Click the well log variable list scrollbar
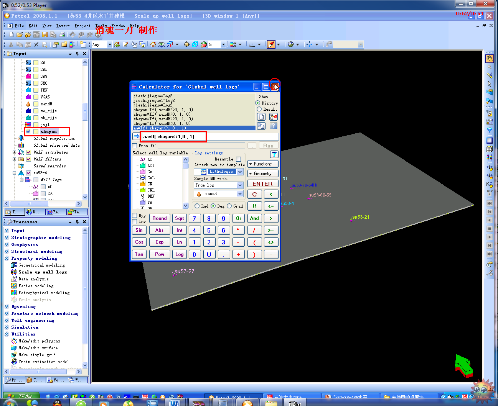The image size is (498, 406). (x=186, y=182)
